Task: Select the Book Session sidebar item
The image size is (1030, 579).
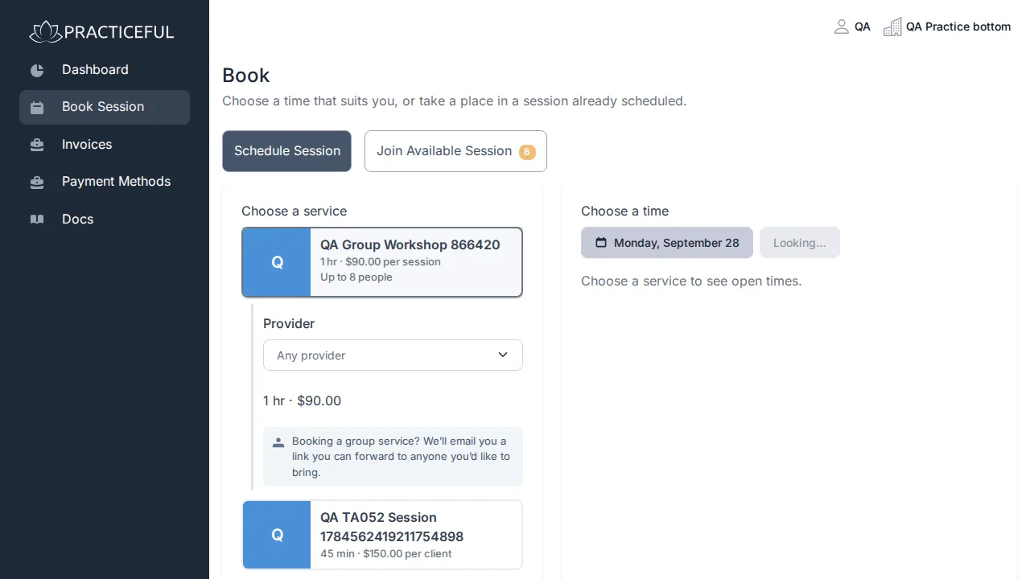Action: tap(105, 107)
